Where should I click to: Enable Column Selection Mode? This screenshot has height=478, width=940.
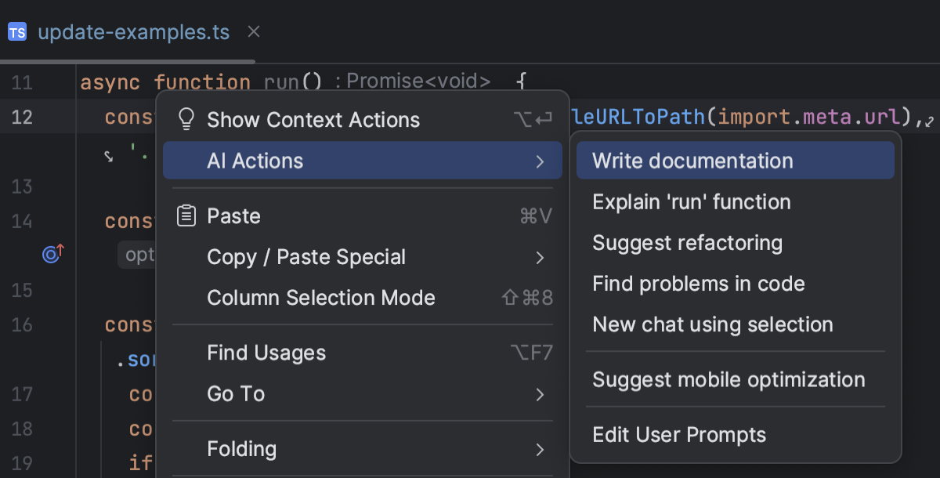pos(320,298)
